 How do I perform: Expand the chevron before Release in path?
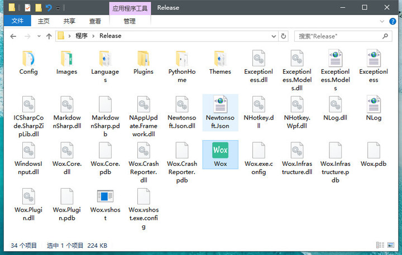click(93, 36)
